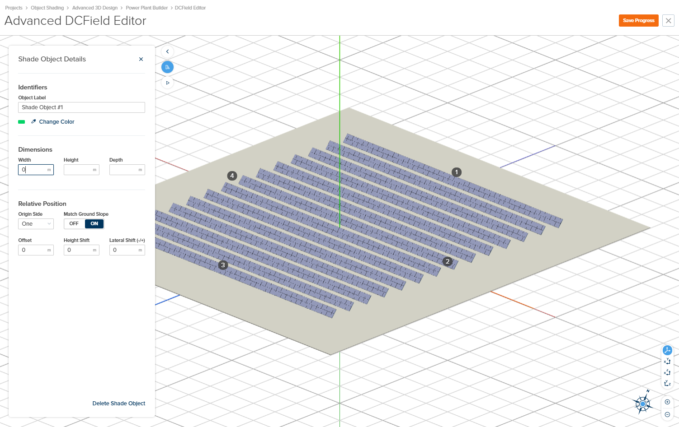Go to Object Shading breadcrumb

coord(47,8)
